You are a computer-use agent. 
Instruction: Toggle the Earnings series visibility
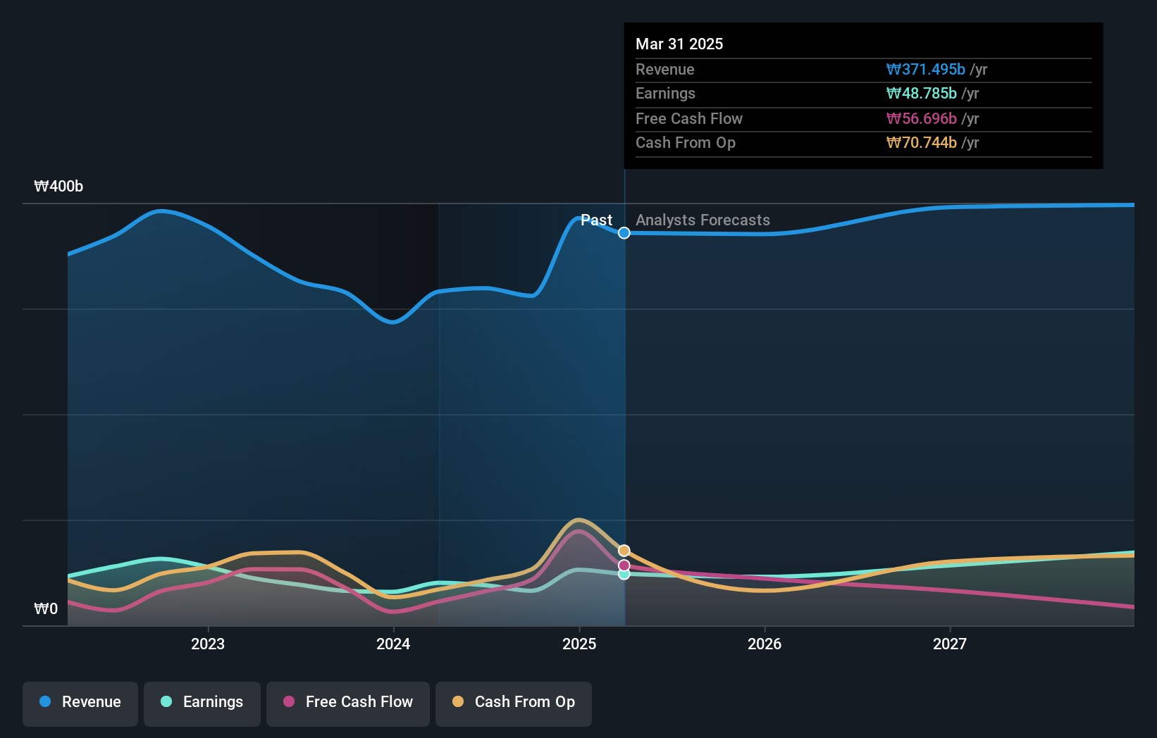click(202, 702)
